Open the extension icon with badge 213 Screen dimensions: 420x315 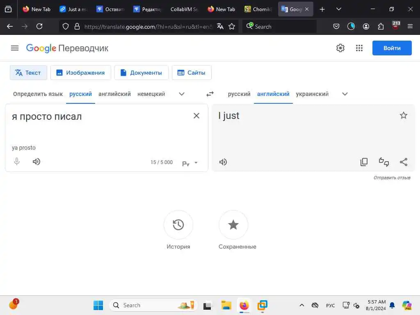coord(395,26)
